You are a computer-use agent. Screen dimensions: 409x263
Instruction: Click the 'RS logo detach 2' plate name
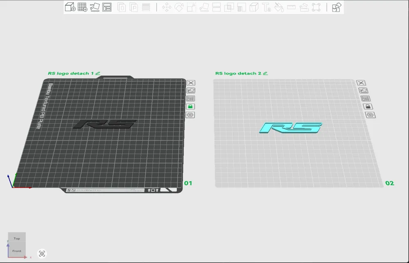[x=238, y=74]
